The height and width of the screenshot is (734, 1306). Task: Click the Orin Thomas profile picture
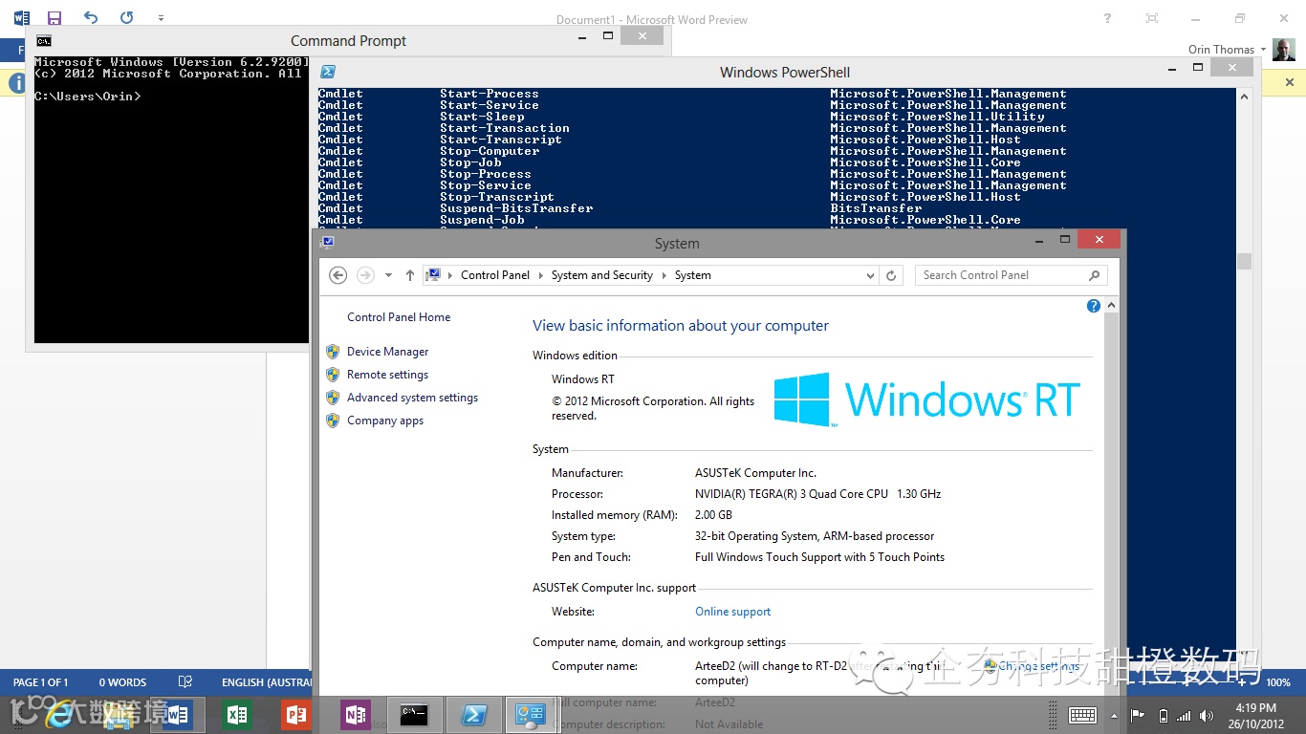click(1284, 50)
